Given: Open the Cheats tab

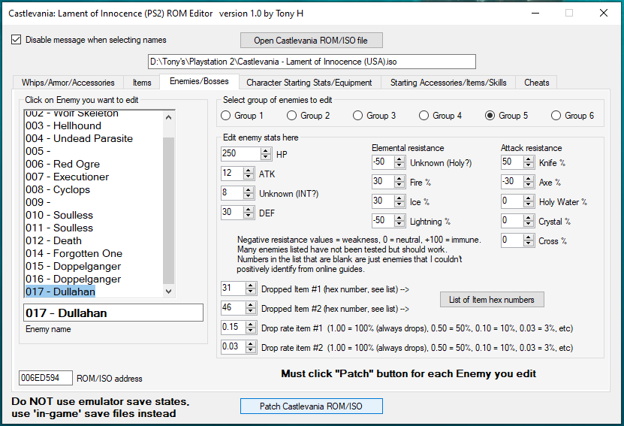Looking at the screenshot, I should click(536, 83).
